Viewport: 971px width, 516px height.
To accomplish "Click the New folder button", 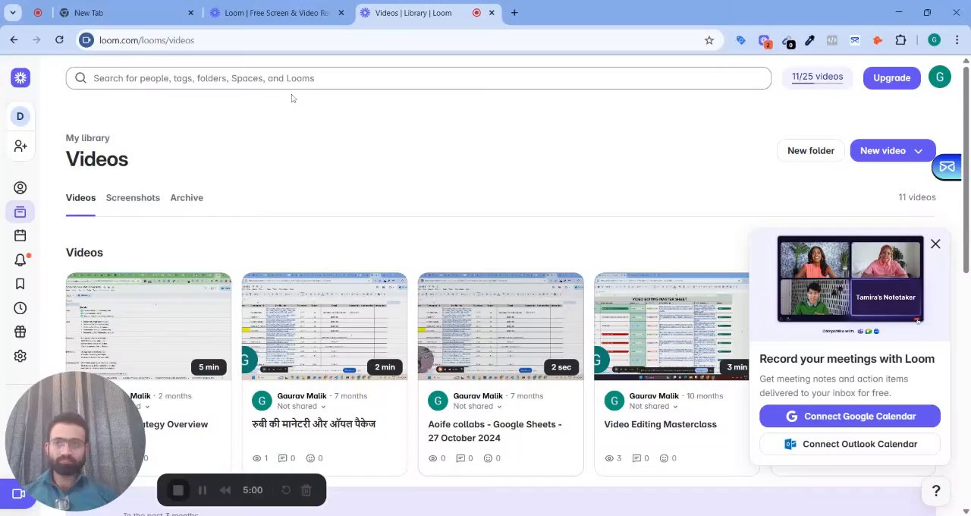I will (x=811, y=151).
